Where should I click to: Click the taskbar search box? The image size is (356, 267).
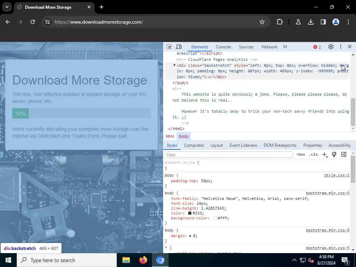[67, 260]
